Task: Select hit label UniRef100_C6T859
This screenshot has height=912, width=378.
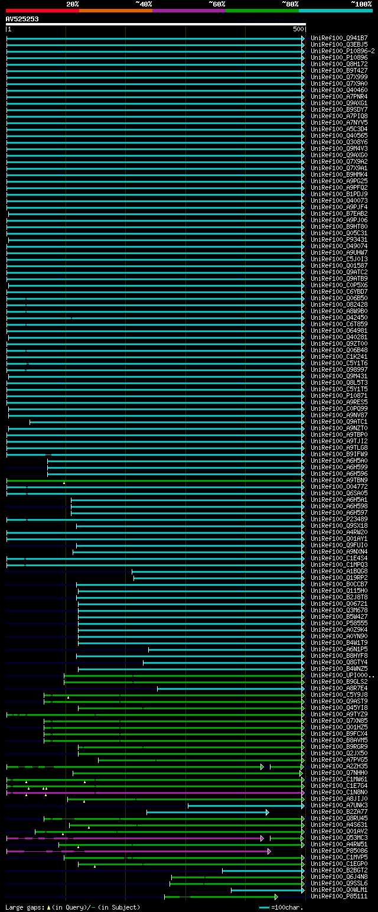Action: [339, 324]
